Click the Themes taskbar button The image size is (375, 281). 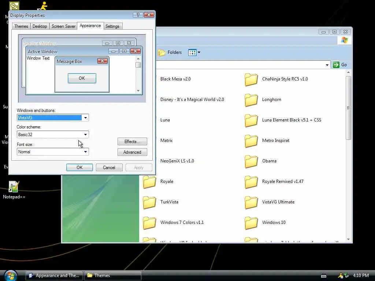pos(113,276)
